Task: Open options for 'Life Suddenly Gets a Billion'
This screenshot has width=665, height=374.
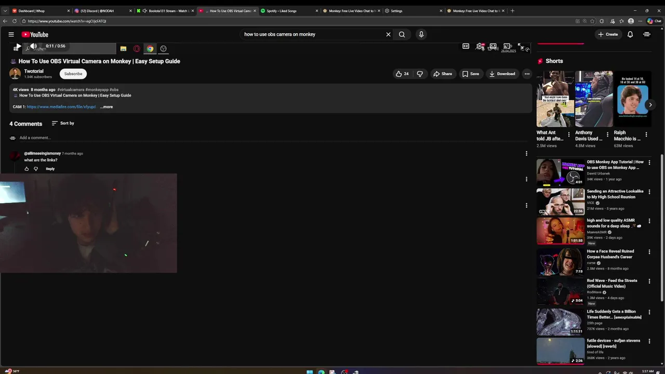Action: (649, 312)
